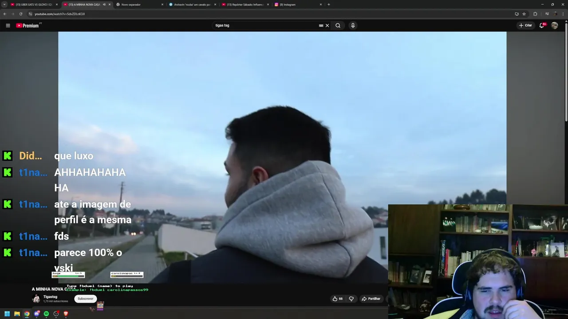Open the on-screen keyboard in search box
This screenshot has height=319, width=568.
(321, 25)
